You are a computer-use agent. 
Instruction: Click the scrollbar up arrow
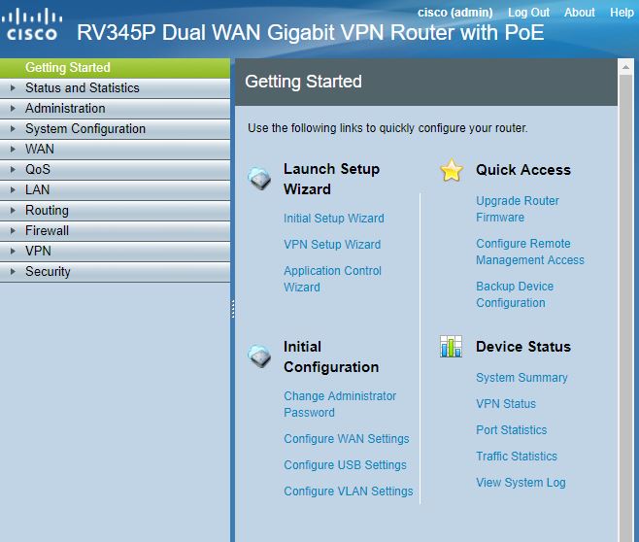pyautogui.click(x=625, y=67)
